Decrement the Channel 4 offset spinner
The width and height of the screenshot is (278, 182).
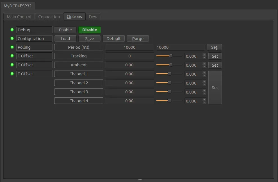[x=204, y=102]
